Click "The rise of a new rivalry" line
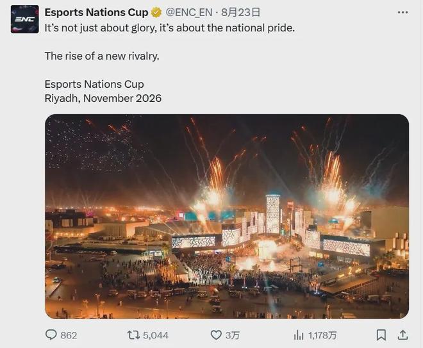 tap(102, 56)
